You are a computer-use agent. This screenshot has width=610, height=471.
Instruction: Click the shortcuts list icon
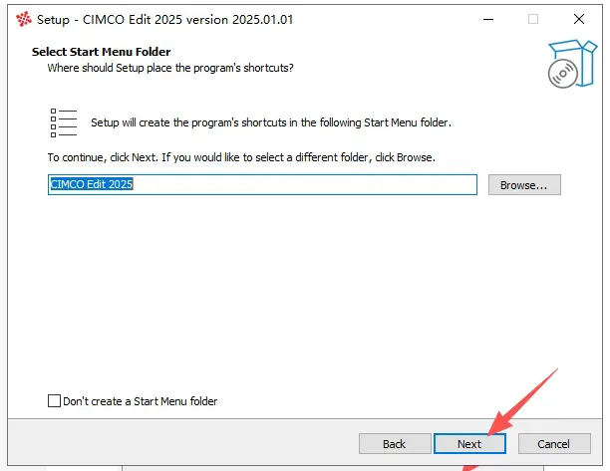tap(64, 122)
